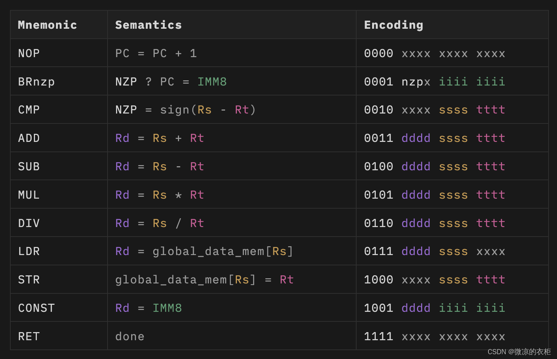Screen dimensions: 557x359
Task: Click the SUB mnemonic cell
Action: click(x=29, y=167)
